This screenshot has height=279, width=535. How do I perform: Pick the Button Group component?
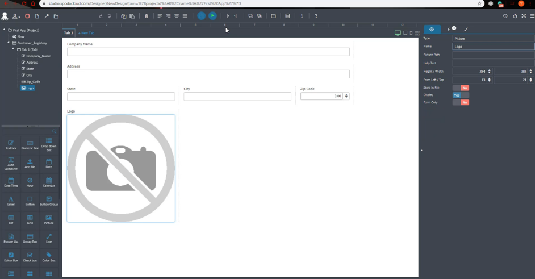[49, 201]
